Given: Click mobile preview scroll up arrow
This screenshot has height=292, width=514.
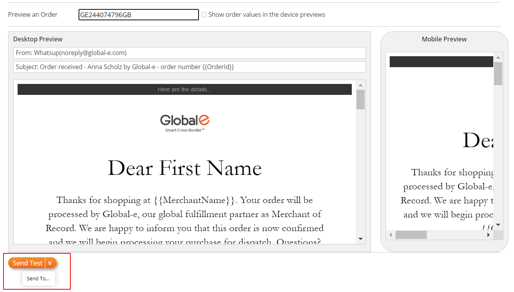Looking at the screenshot, I should point(498,57).
